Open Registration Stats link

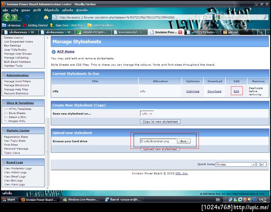tap(16, 137)
